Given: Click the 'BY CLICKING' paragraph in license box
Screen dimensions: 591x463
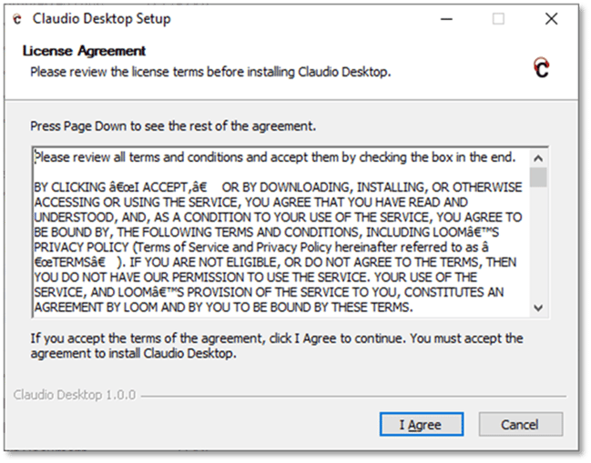Looking at the screenshot, I should 278,247.
